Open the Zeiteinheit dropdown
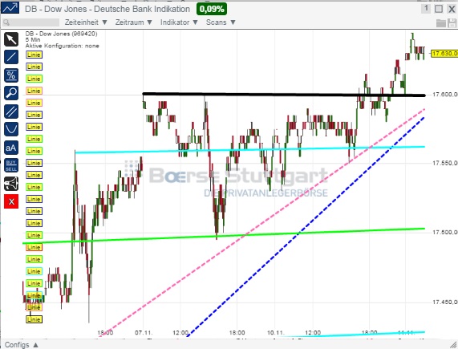Screen dimensions: 458x349 [86, 22]
